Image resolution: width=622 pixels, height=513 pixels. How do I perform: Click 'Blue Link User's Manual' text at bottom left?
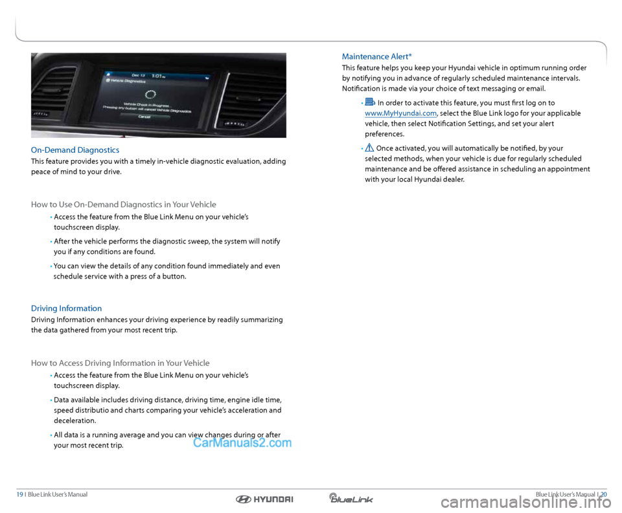(58, 494)
